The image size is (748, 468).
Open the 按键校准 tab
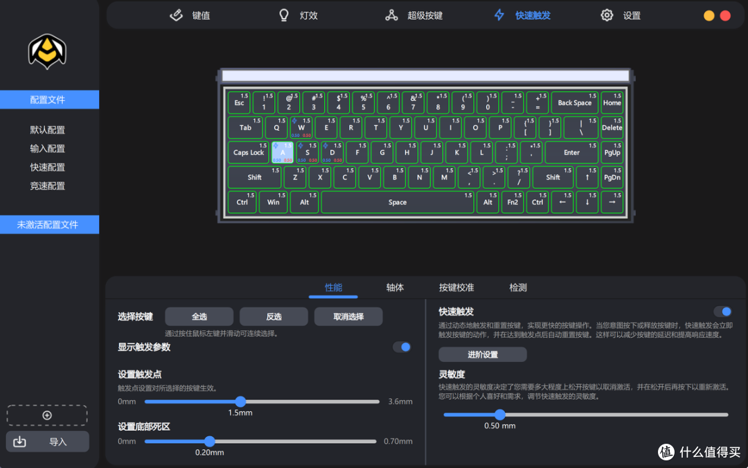tap(456, 287)
